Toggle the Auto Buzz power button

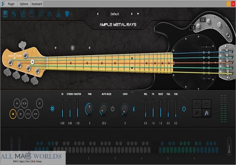113,109
